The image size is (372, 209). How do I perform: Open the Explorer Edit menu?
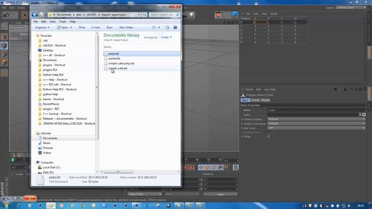(x=44, y=21)
